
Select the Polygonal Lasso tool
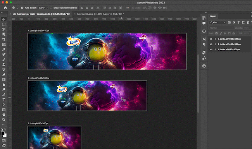4,29
